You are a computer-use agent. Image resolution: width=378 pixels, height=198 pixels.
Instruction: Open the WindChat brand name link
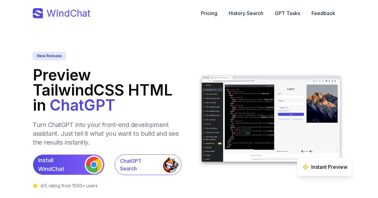click(68, 13)
